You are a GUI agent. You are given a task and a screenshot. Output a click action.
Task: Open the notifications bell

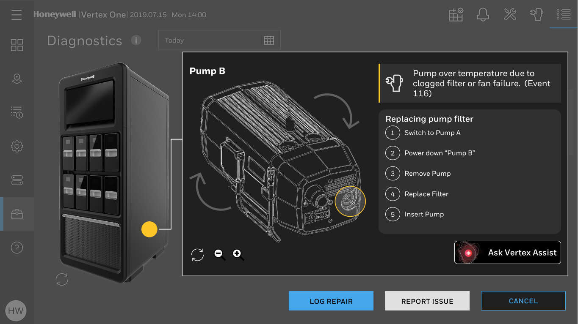pos(483,15)
